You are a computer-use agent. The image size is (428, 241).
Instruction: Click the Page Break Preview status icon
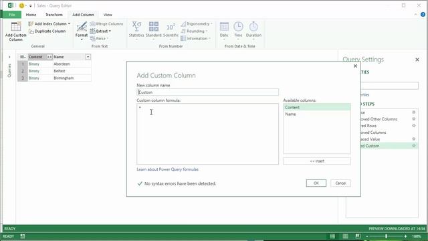[x=358, y=236]
